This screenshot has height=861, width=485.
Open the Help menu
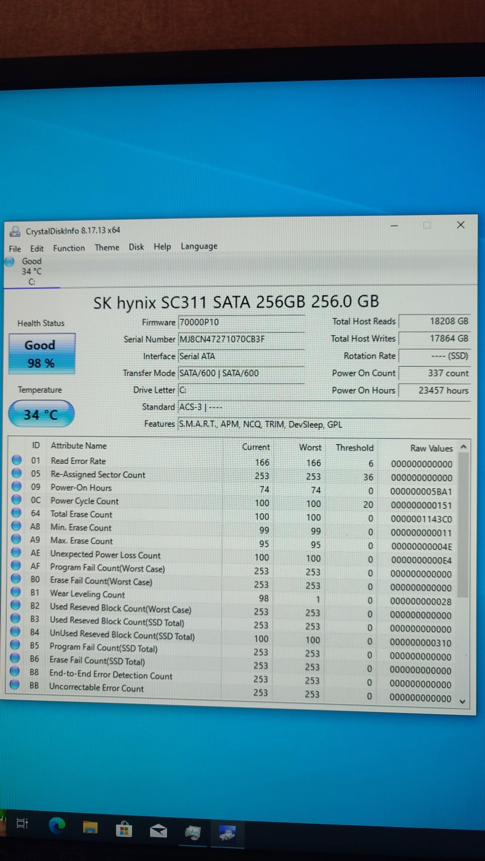[x=162, y=247]
